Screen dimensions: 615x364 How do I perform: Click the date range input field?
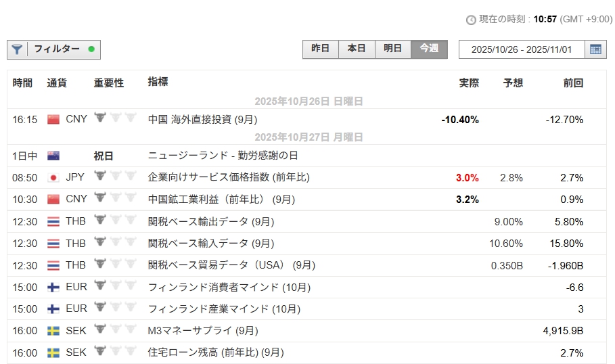tap(521, 49)
